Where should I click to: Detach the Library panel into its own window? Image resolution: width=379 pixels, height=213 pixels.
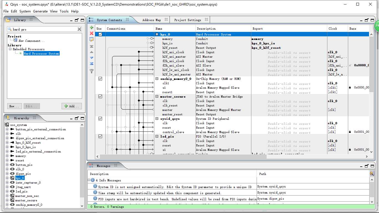coord(77,20)
